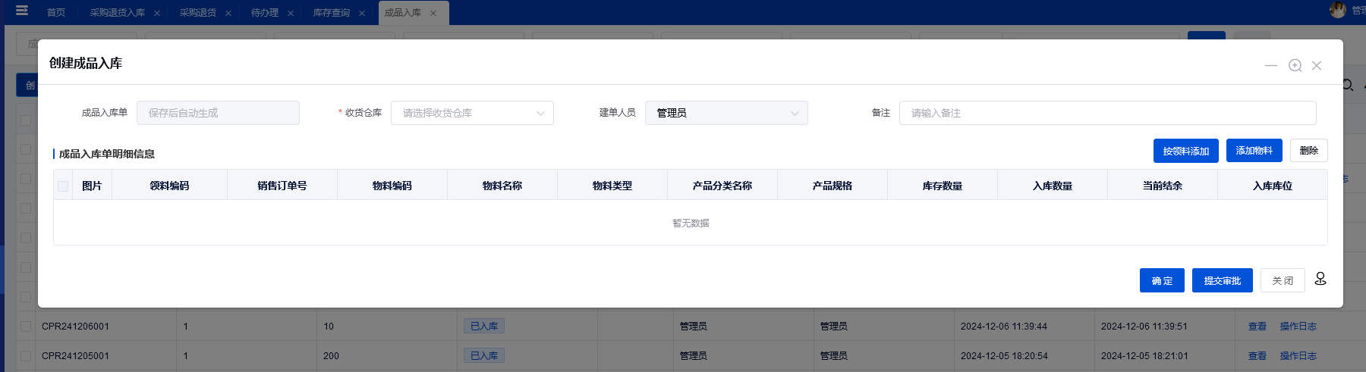Screen dimensions: 1366x372
Task: Click the 添加物料 button
Action: pyautogui.click(x=1254, y=151)
